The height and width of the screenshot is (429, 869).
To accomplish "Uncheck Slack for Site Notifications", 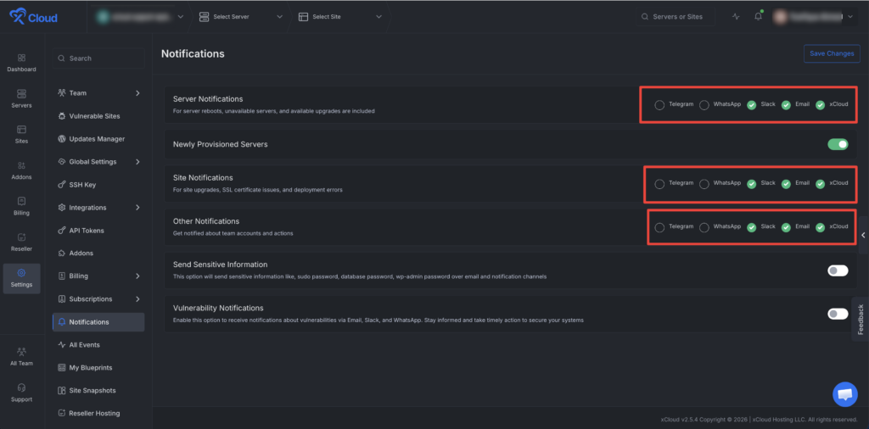I will (752, 184).
